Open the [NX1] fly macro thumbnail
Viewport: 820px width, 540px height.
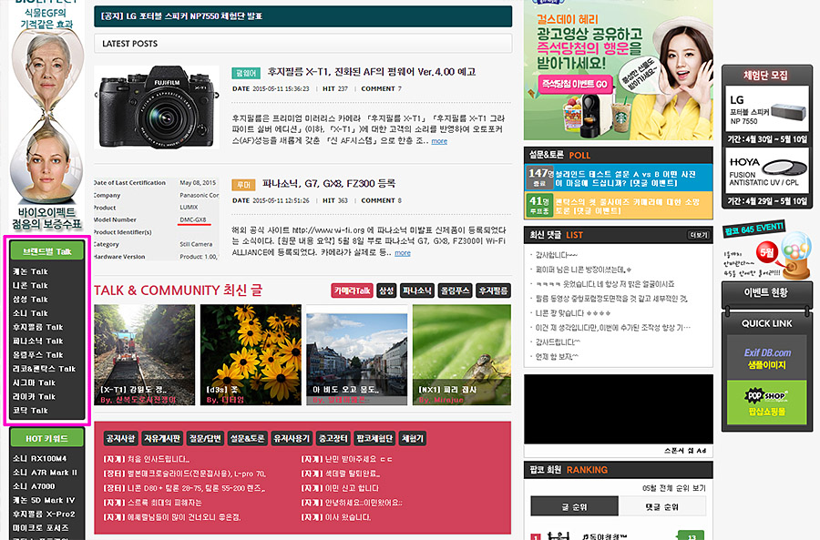pos(462,355)
